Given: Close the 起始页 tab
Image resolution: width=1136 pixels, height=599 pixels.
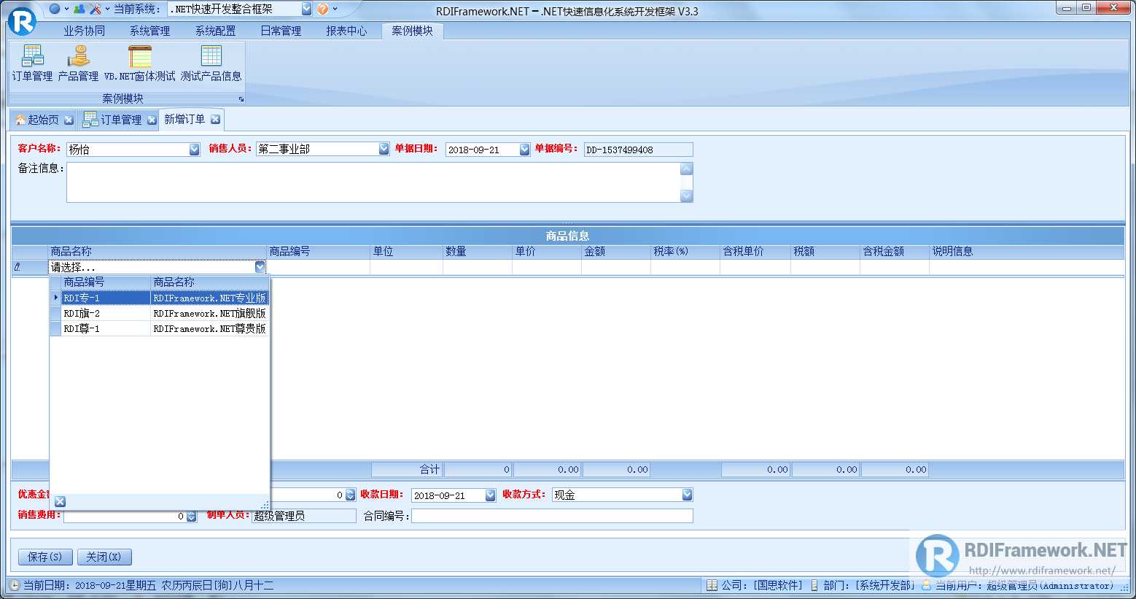Looking at the screenshot, I should (x=69, y=120).
